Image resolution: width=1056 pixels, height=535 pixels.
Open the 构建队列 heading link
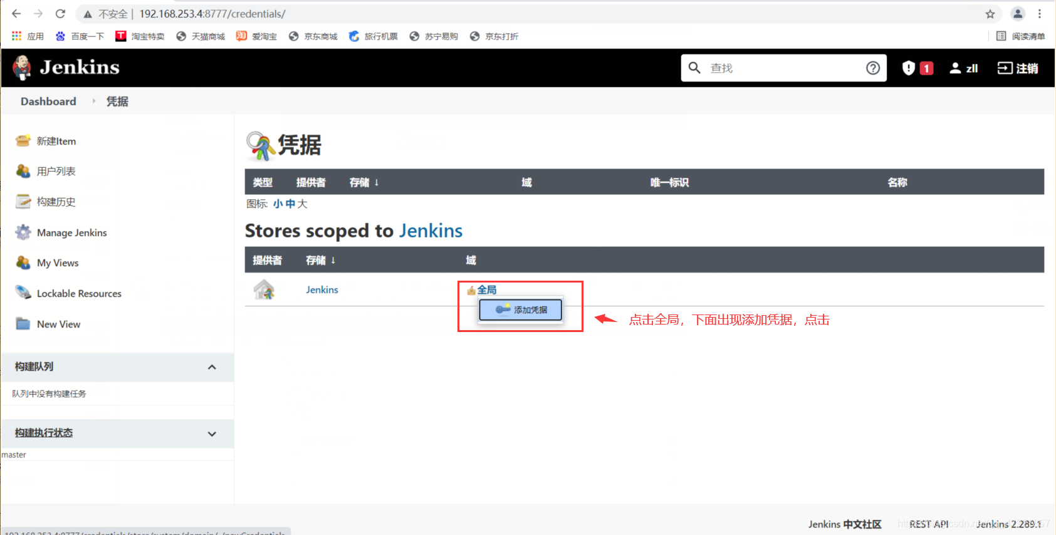click(34, 366)
